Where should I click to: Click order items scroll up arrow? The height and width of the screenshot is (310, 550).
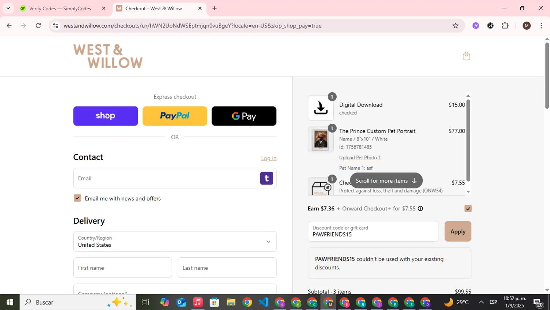click(x=468, y=96)
